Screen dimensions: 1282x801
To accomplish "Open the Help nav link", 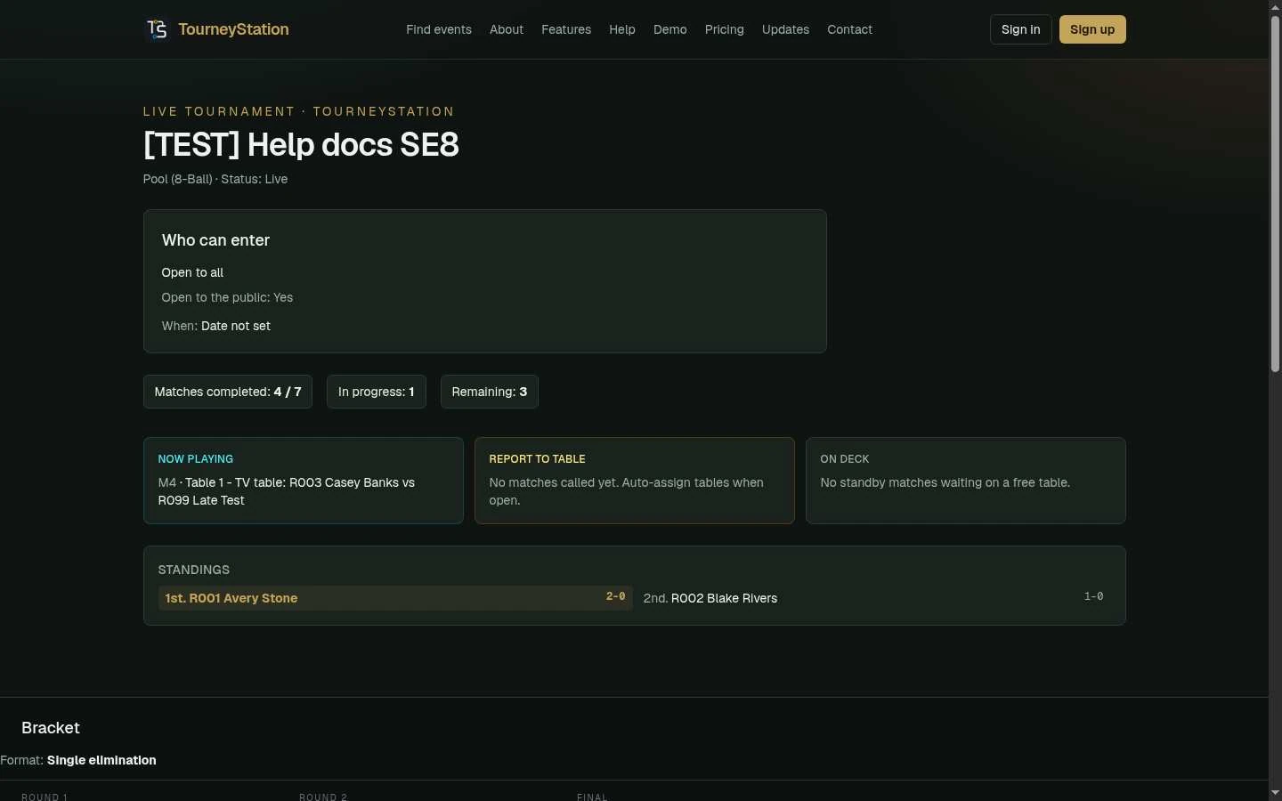I will [x=622, y=29].
